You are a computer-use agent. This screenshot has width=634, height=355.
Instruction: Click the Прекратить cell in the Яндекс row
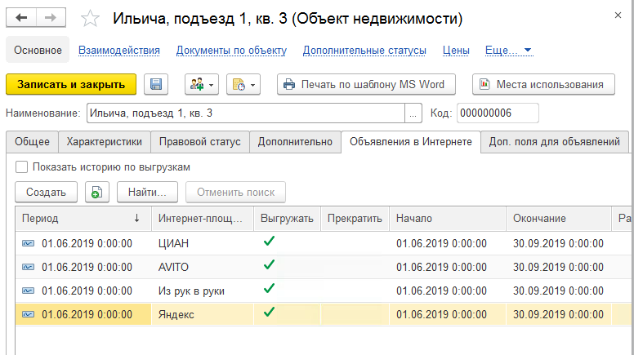[x=355, y=315]
